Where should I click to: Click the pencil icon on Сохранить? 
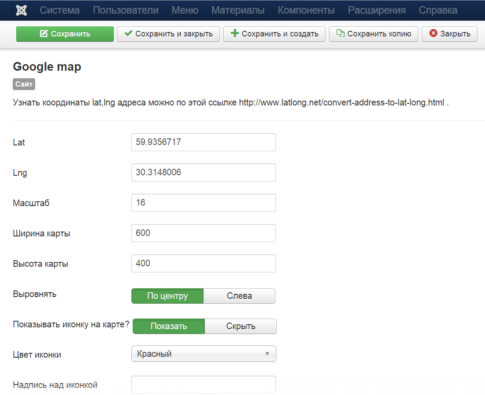click(x=44, y=33)
